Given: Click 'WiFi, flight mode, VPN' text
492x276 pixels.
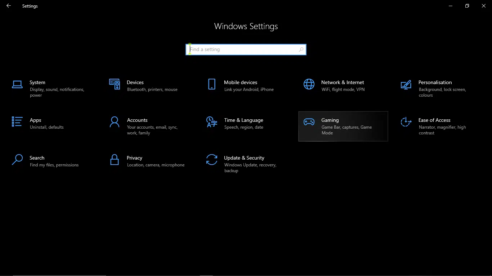Looking at the screenshot, I should pyautogui.click(x=343, y=89).
